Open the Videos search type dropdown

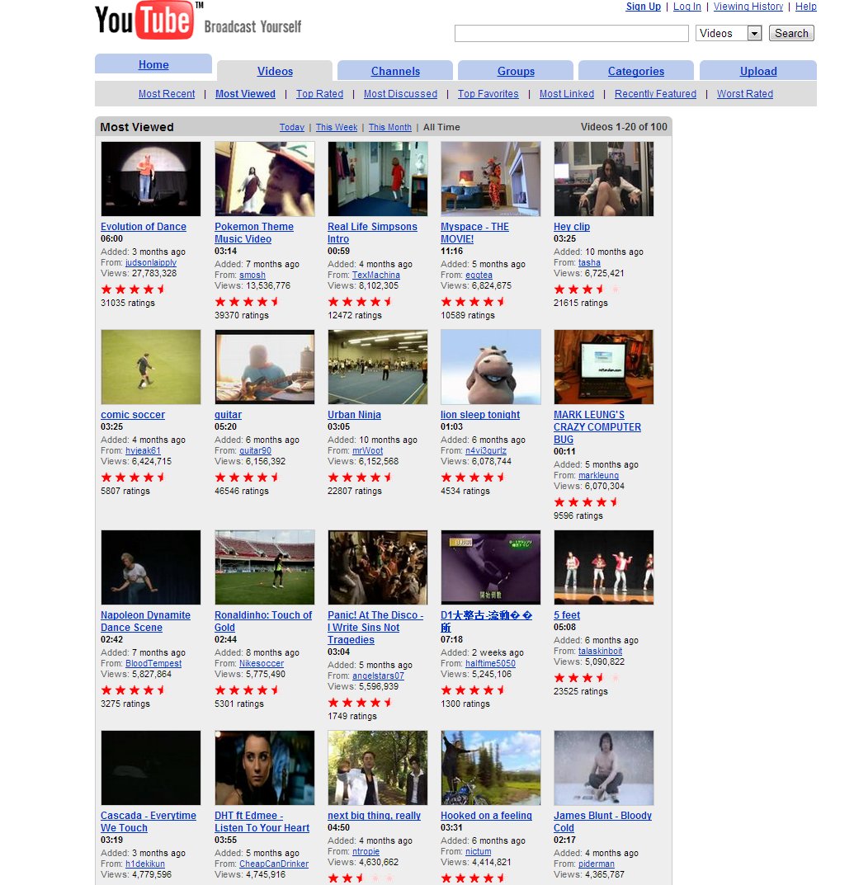tap(729, 33)
